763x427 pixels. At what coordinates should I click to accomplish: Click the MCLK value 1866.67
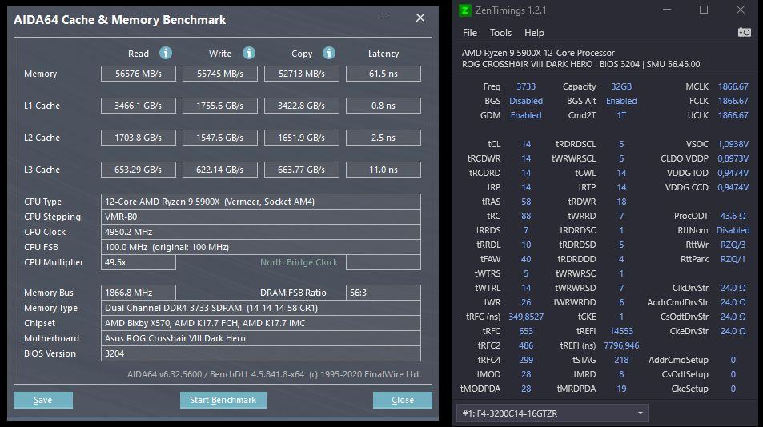click(733, 86)
